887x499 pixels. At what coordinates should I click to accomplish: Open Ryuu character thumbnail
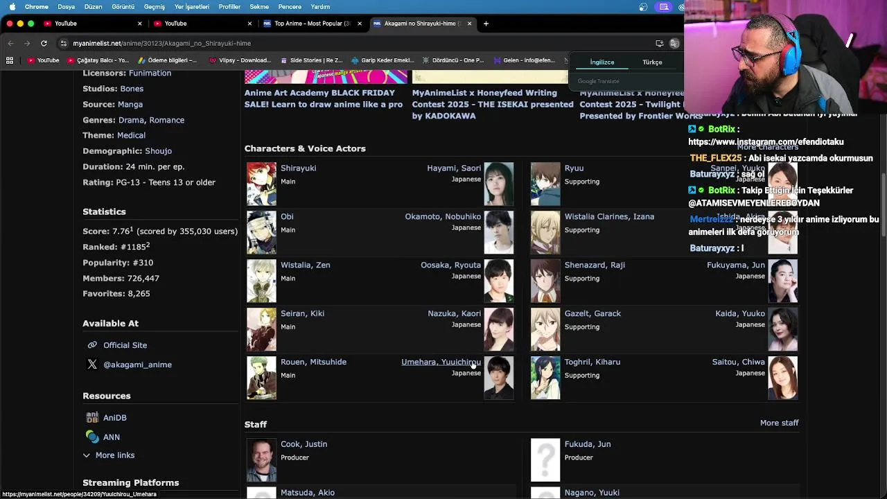tap(545, 184)
